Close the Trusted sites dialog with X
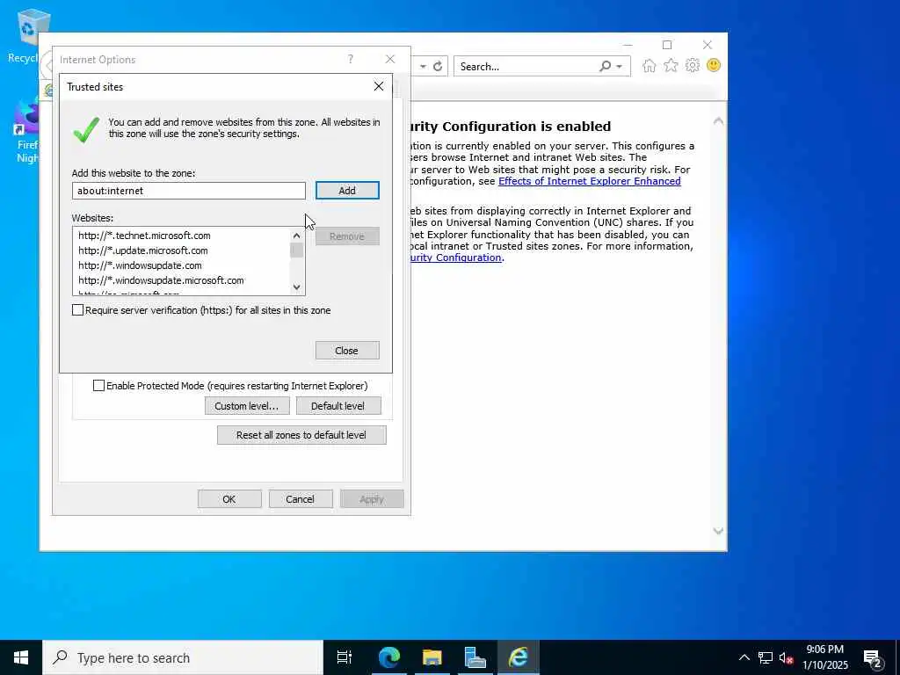 coord(379,86)
